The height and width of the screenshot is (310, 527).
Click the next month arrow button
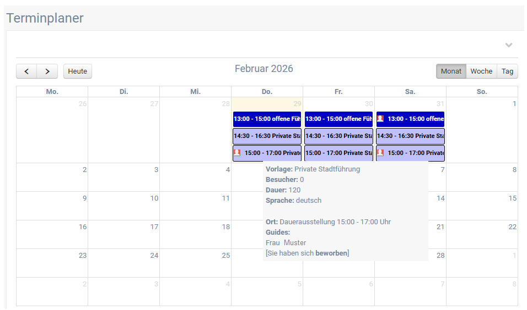(x=47, y=71)
